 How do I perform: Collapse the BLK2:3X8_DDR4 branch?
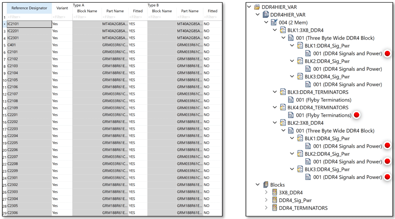click(x=275, y=123)
